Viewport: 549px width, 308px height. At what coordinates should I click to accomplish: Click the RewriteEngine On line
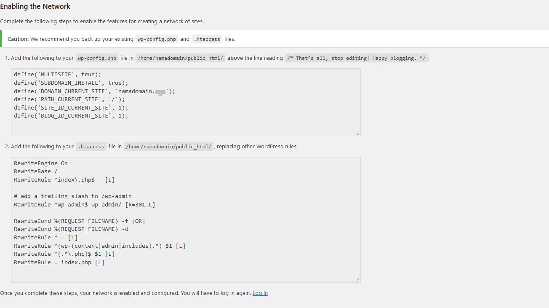pyautogui.click(x=41, y=163)
